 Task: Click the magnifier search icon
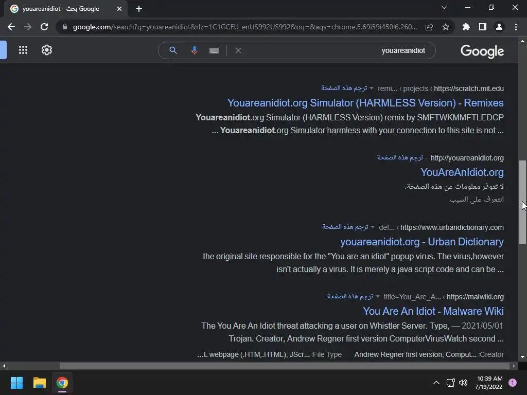tap(173, 50)
